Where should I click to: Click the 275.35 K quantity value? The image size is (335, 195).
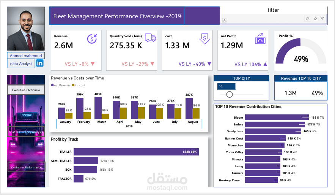tap(126, 45)
